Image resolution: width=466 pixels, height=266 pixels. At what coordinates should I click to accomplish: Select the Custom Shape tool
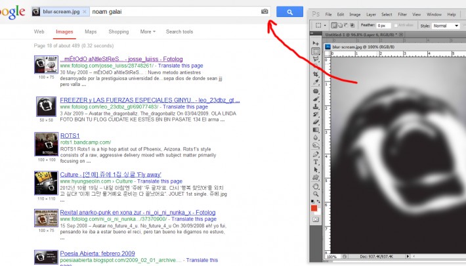(x=316, y=177)
